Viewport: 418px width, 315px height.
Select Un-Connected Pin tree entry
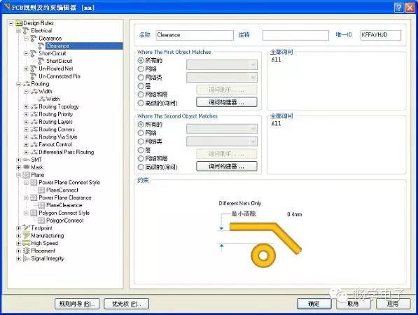point(60,76)
